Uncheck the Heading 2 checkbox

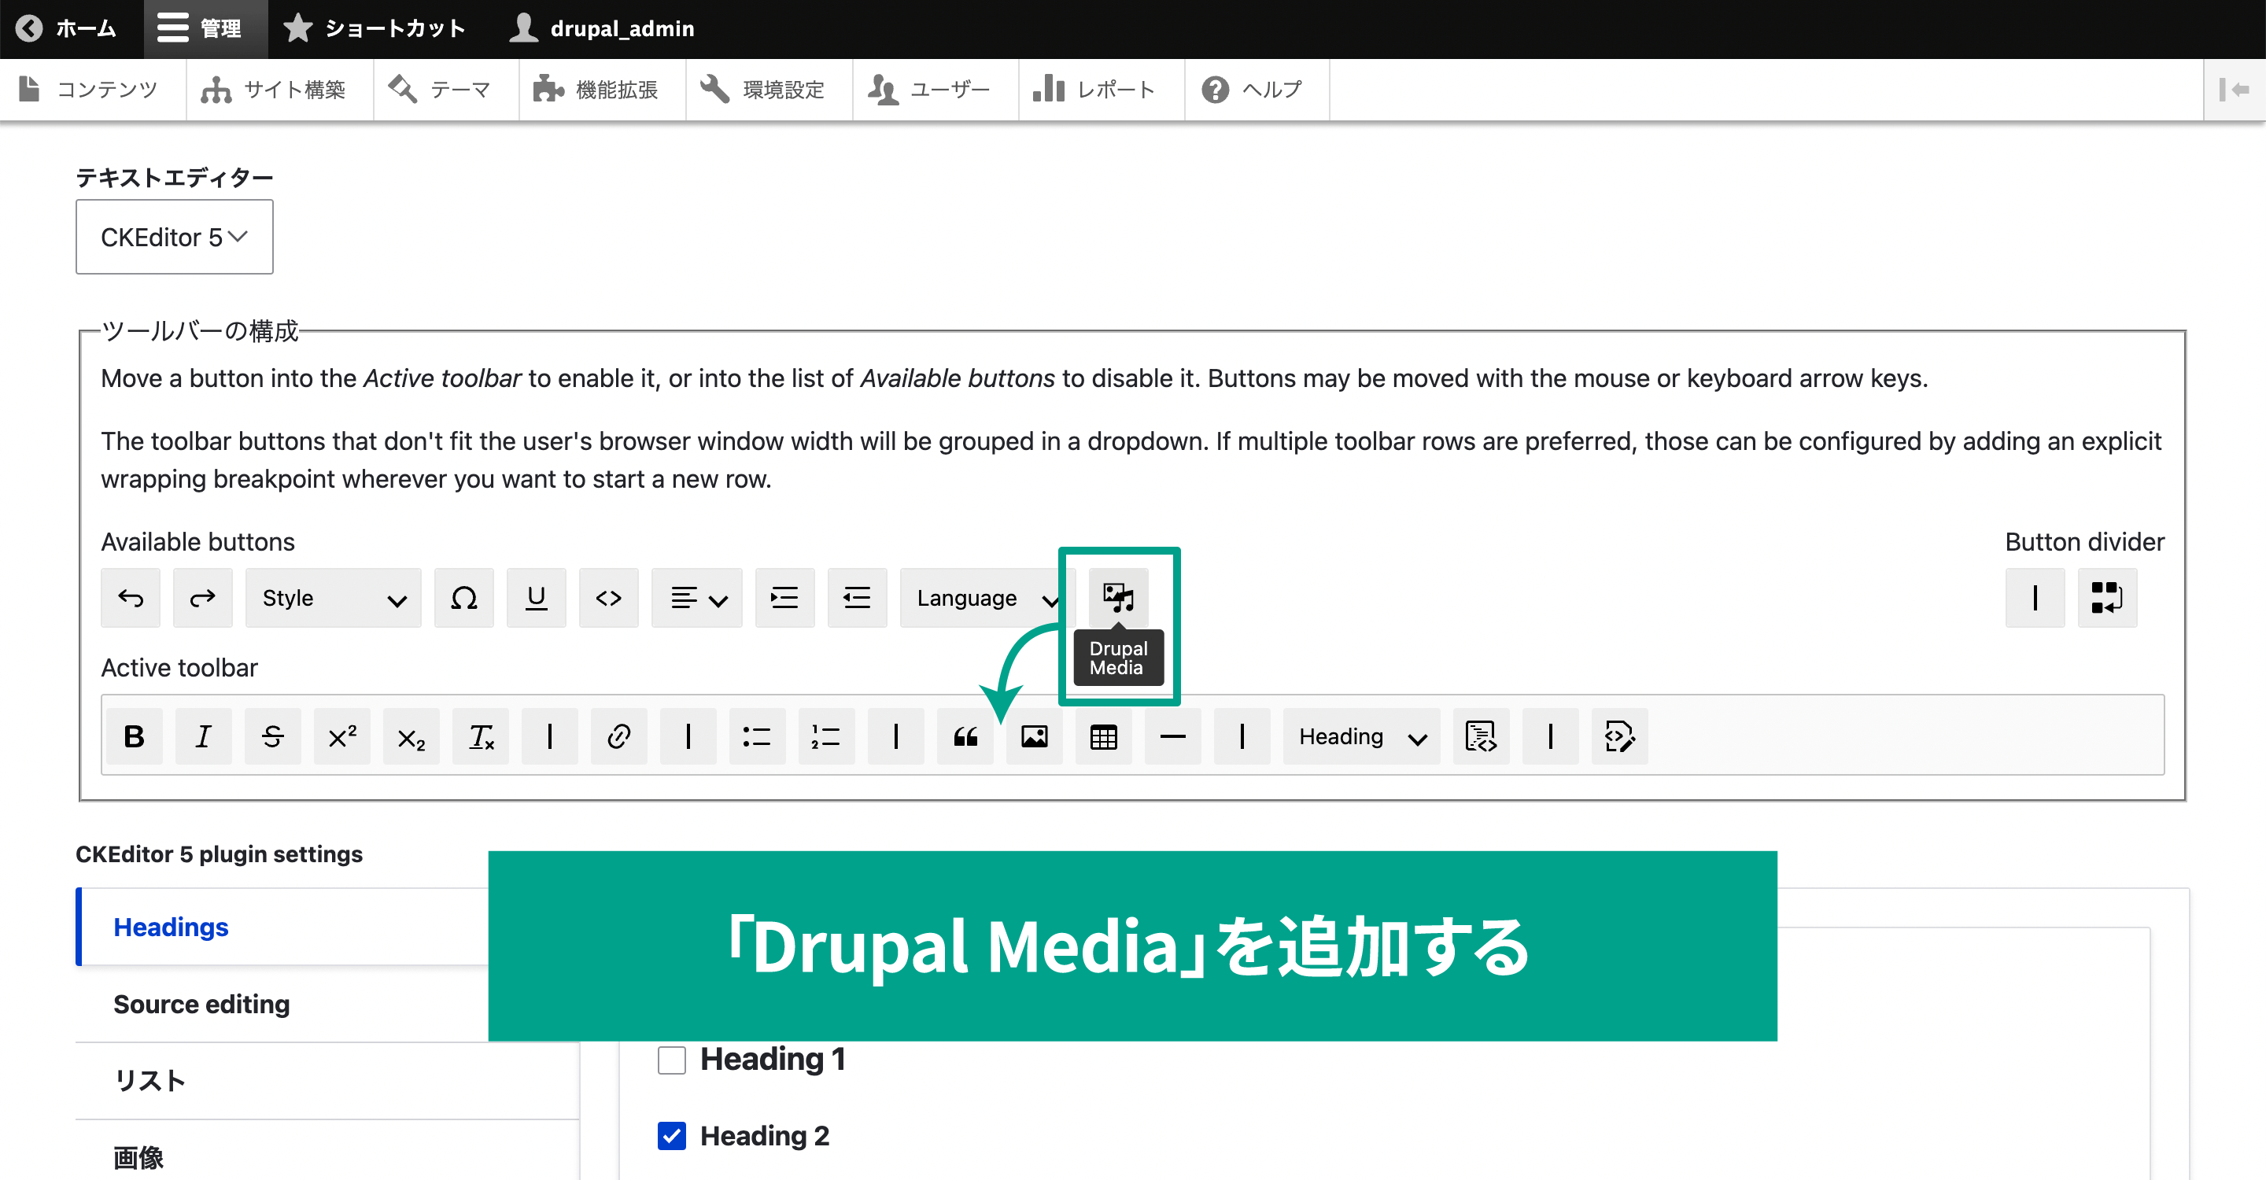[671, 1136]
